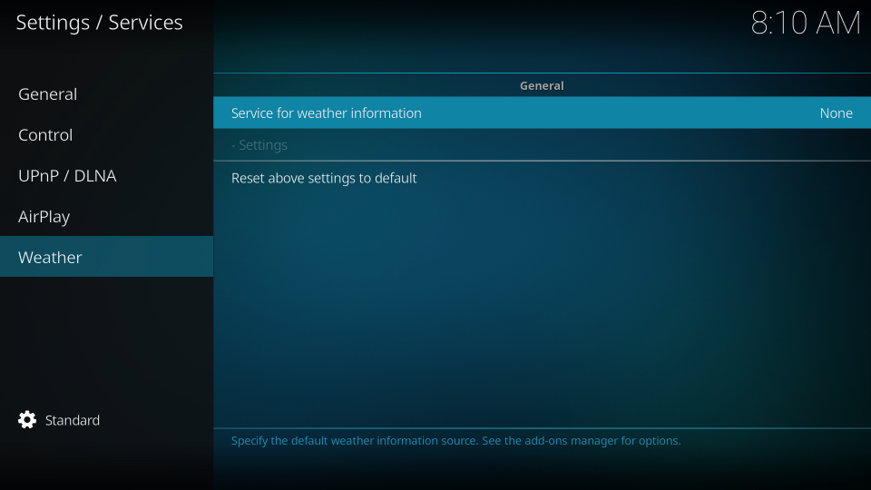Select the UPnP / DLNA category
Viewport: 871px width, 490px height.
(x=67, y=176)
